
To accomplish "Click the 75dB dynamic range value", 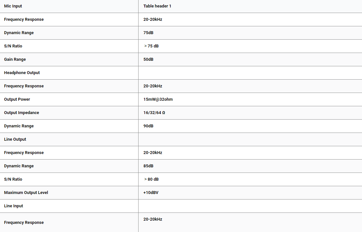I will 148,33.
